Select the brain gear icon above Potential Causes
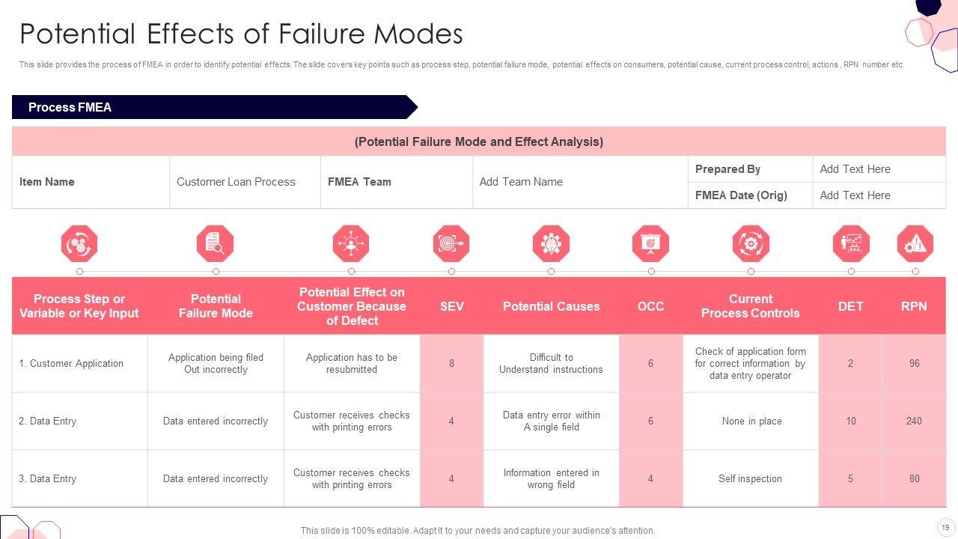 point(551,244)
